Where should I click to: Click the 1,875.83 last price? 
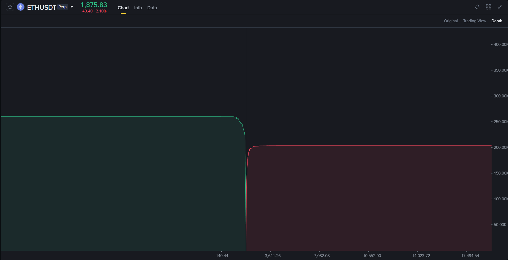[x=94, y=5]
